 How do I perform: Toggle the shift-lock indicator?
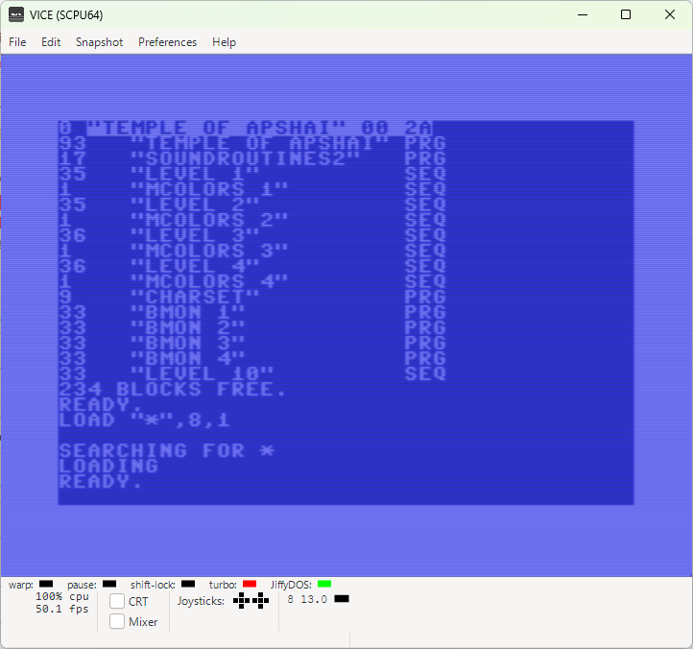click(188, 584)
